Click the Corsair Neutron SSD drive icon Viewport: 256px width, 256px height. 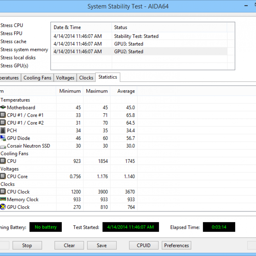click(3, 146)
